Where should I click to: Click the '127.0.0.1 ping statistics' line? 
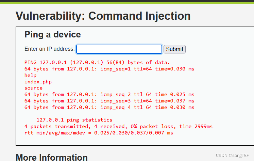[74, 120]
